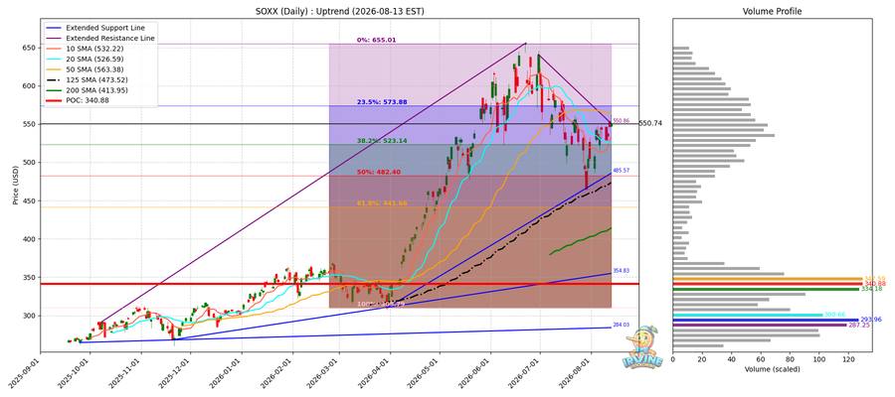Click the 40 tick on volume axis

pos(732,359)
